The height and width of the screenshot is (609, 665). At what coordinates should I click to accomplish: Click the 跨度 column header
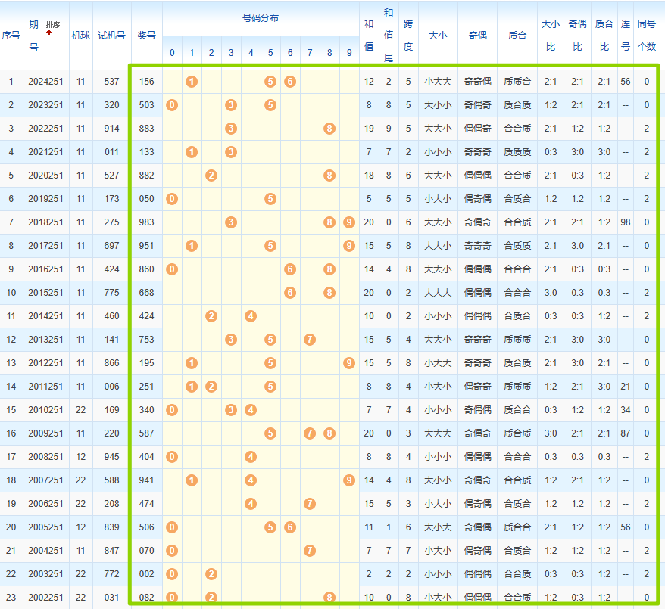click(408, 36)
